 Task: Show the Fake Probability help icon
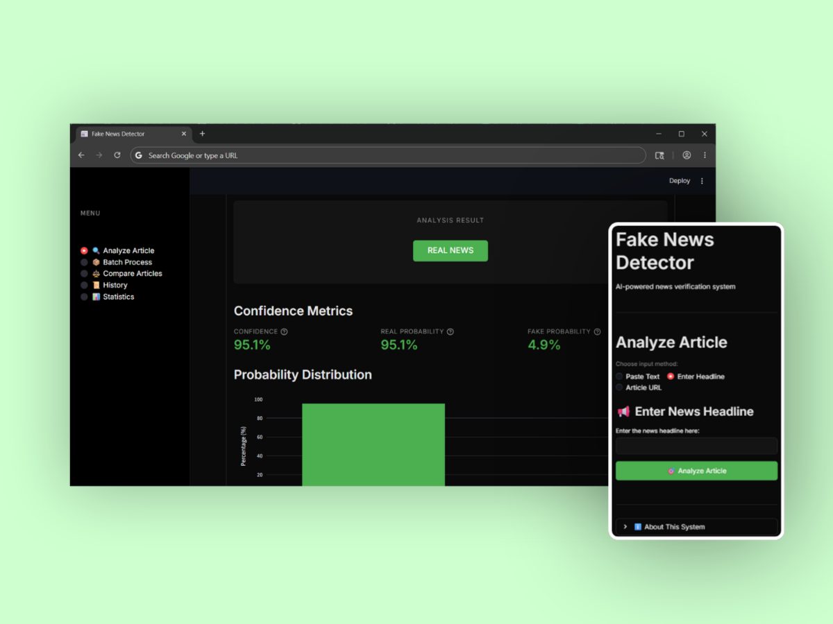pyautogui.click(x=598, y=331)
